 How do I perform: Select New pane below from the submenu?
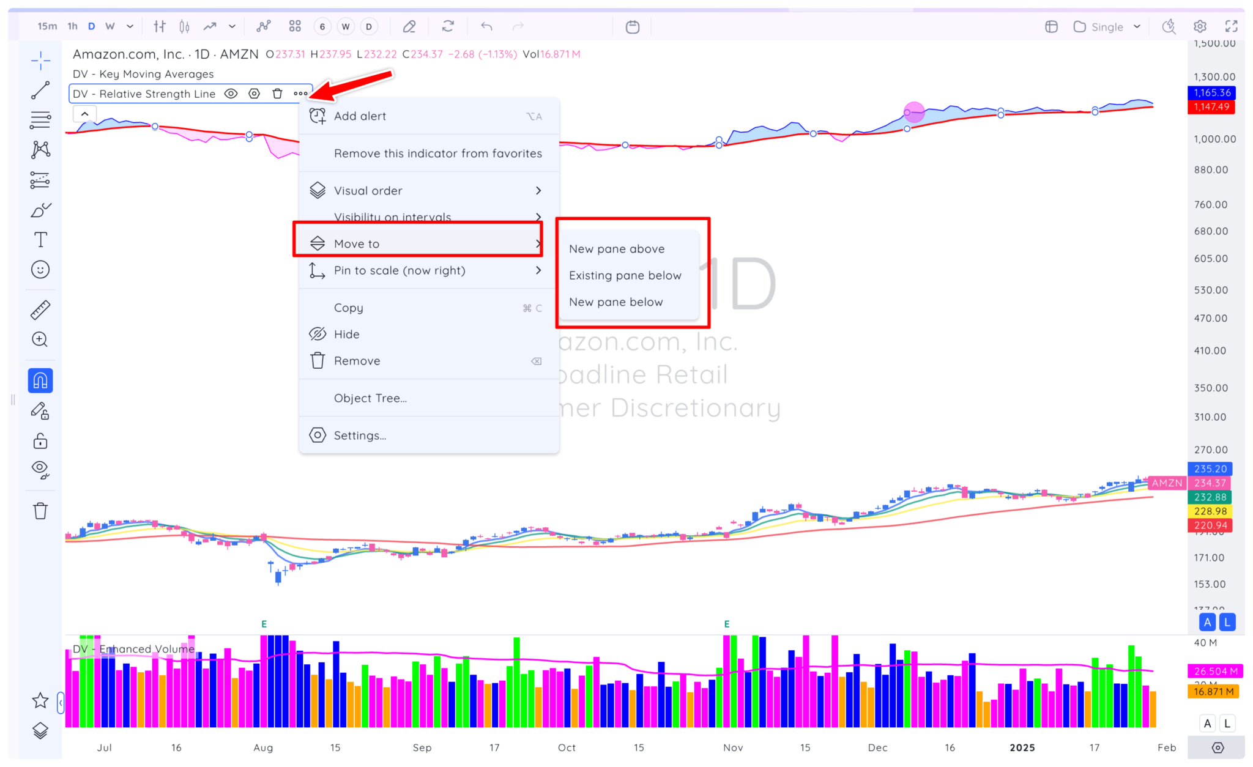[615, 302]
